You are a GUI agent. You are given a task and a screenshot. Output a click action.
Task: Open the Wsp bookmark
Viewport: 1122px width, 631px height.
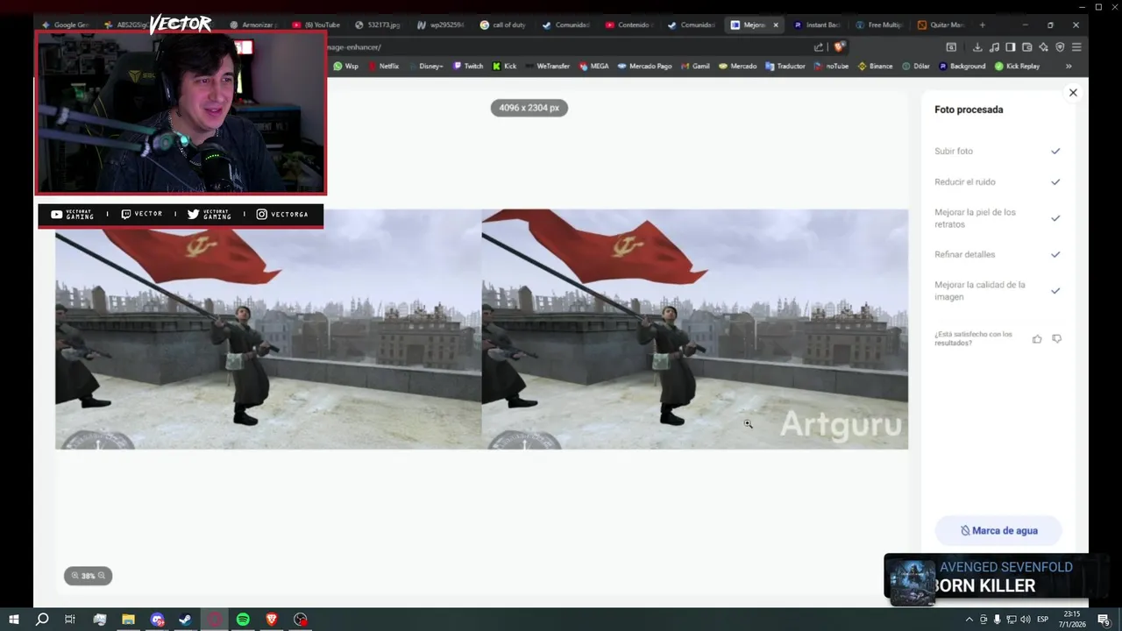tap(345, 67)
